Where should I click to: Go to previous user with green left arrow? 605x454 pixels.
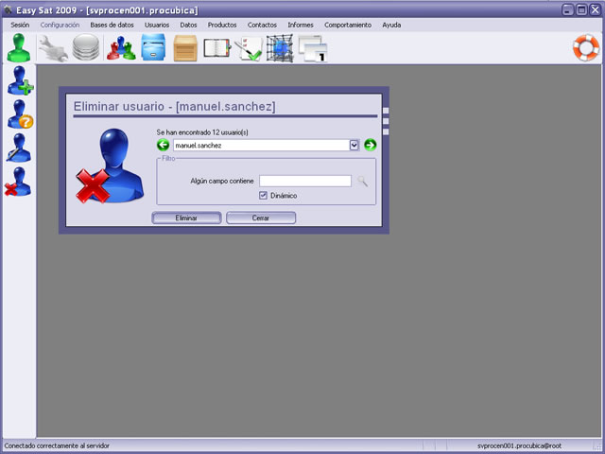(x=163, y=145)
